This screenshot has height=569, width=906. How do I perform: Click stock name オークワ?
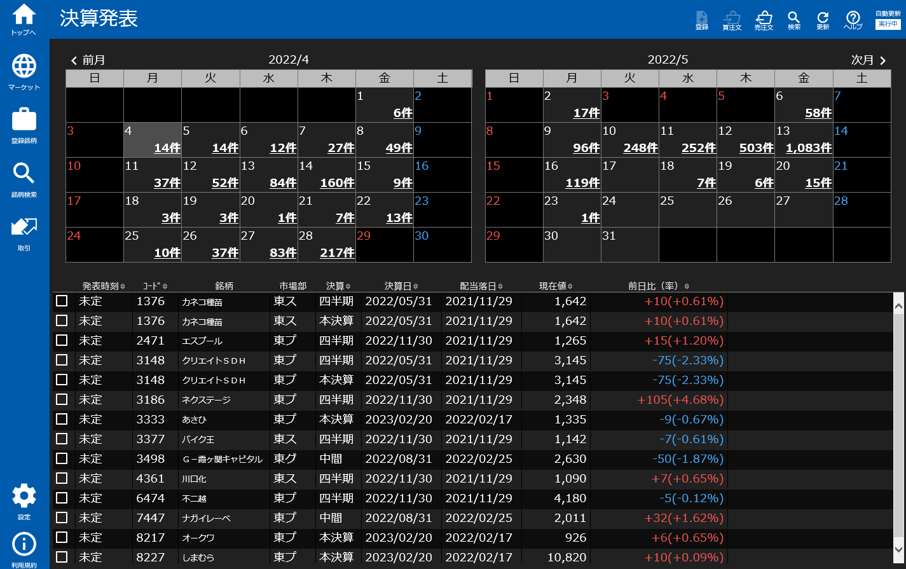198,538
